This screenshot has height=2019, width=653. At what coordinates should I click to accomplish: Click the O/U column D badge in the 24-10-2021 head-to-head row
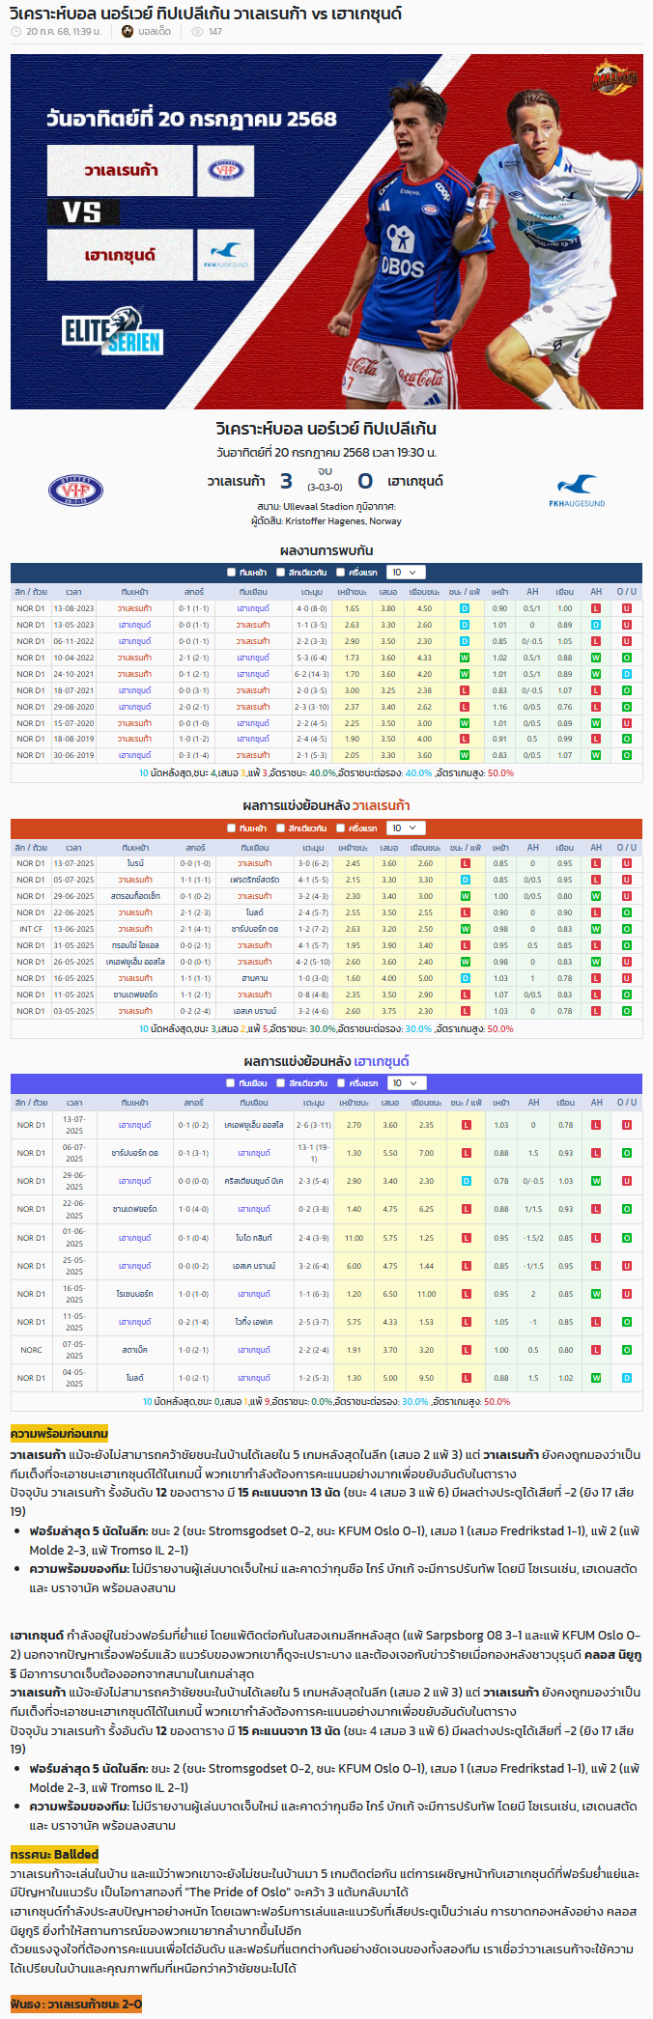pyautogui.click(x=627, y=674)
